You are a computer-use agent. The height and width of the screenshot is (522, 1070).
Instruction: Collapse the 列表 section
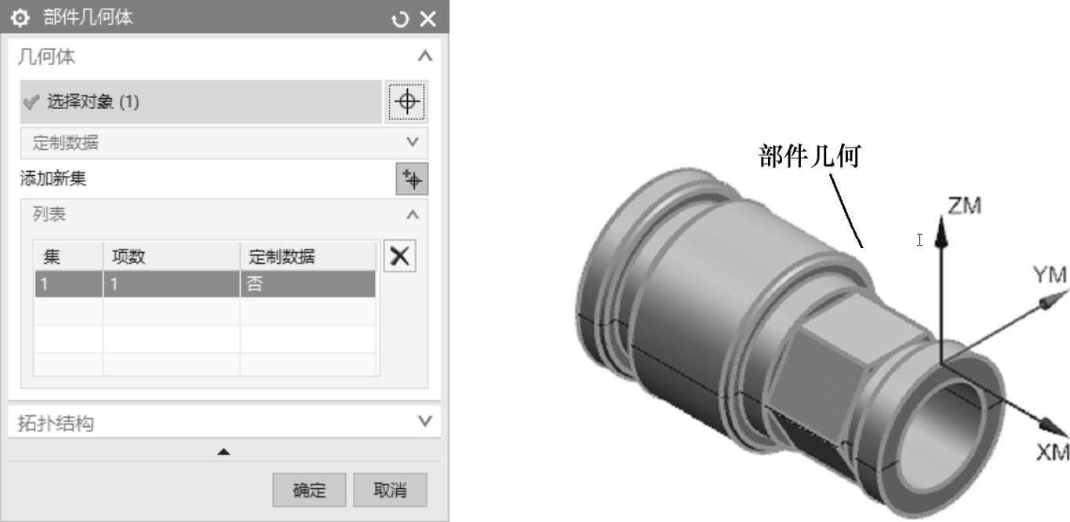tap(413, 214)
